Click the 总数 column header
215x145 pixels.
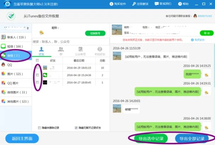point(103,61)
